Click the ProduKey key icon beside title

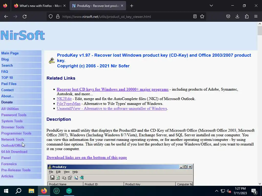[52, 60]
